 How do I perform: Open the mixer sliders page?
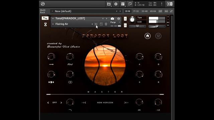(158, 36)
